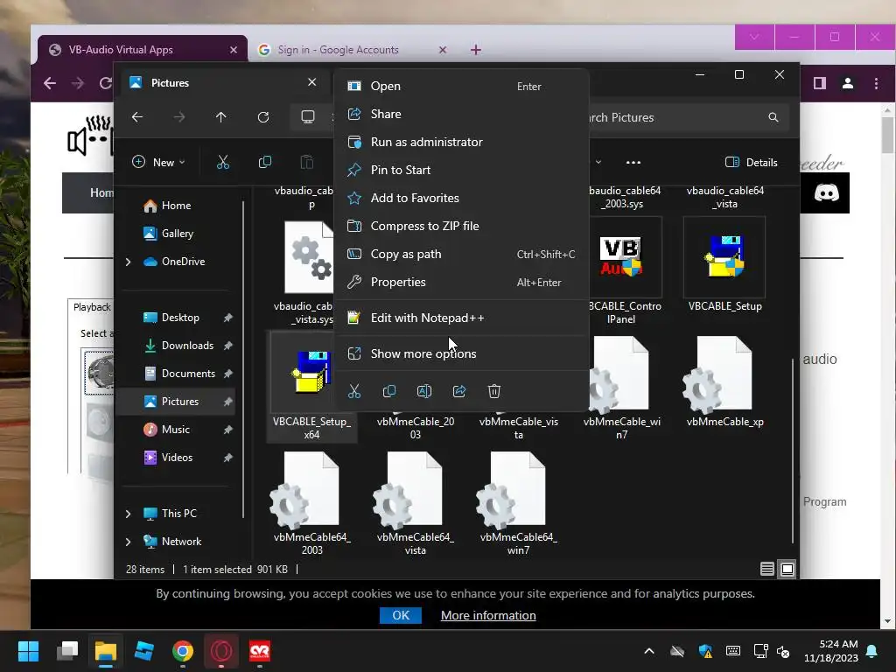
Task: Click the Explorer toolbar Paste icon
Action: coord(307,162)
